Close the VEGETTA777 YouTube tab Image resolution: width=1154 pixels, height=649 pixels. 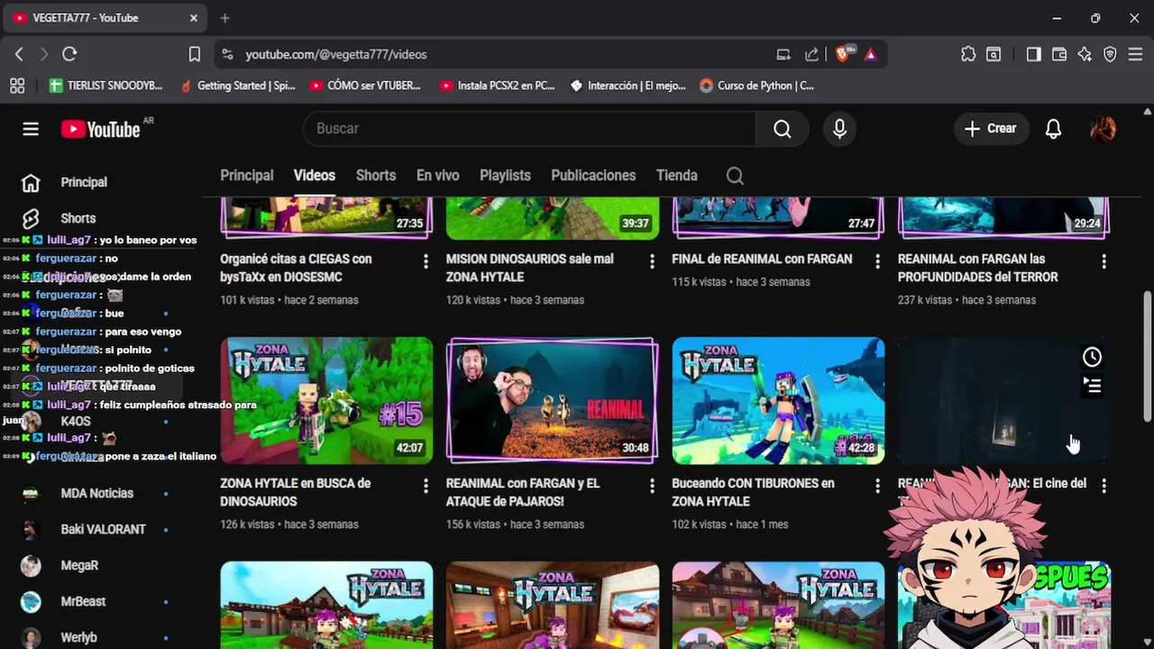coord(193,18)
